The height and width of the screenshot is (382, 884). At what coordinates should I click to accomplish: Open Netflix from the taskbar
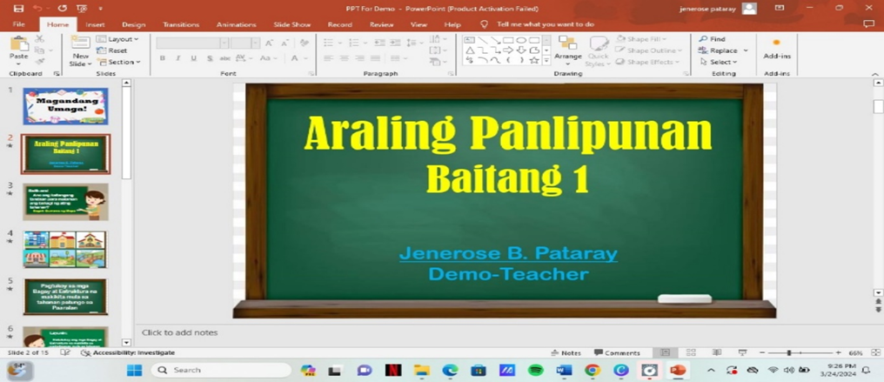(x=393, y=370)
